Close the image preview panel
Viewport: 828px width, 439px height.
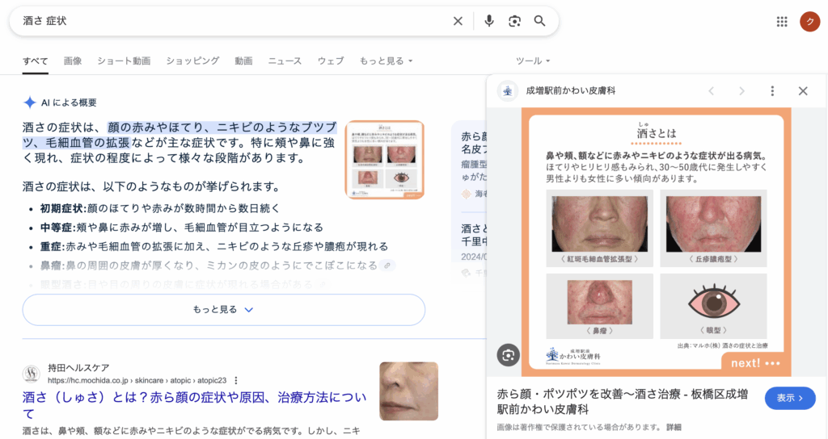(803, 91)
